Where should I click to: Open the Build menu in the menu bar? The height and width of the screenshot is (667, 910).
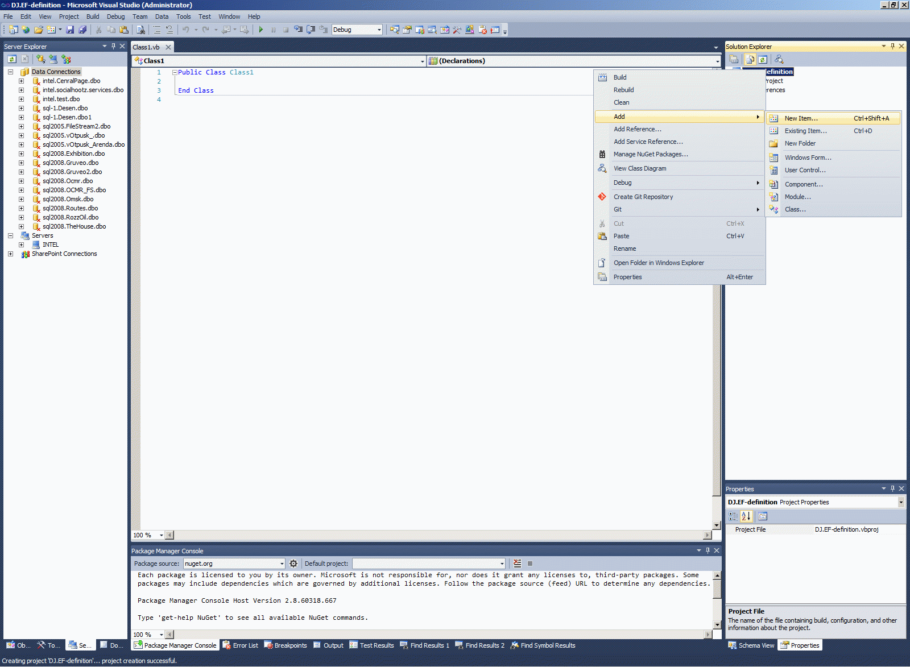pos(93,16)
